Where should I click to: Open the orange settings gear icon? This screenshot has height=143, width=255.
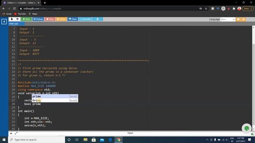click(x=243, y=19)
